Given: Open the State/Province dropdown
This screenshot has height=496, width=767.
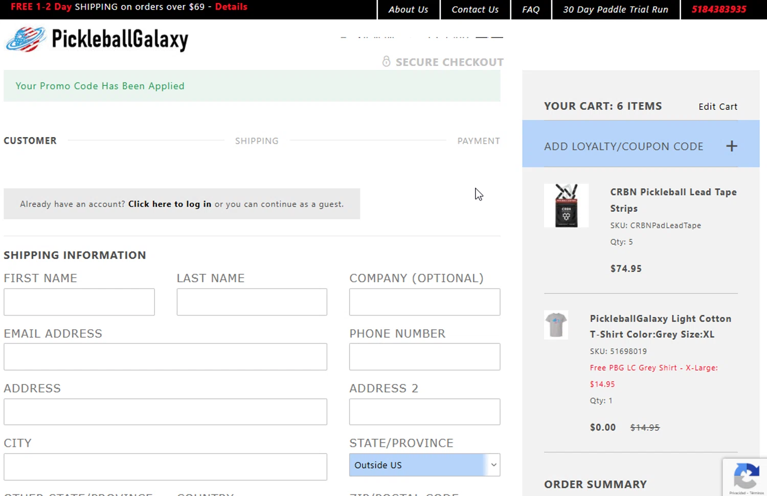Looking at the screenshot, I should (x=424, y=465).
